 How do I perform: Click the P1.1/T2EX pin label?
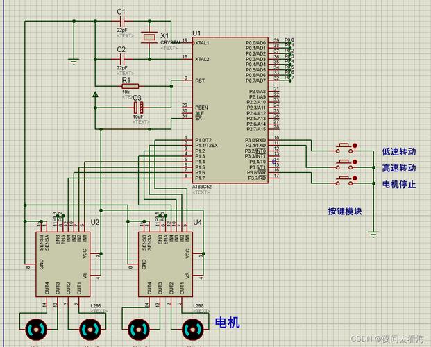[x=206, y=146]
